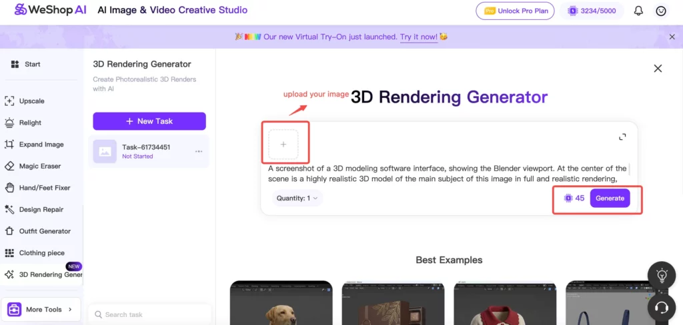Open the 3234/5000 credits balance
Screen dimensions: 683x325
592,11
